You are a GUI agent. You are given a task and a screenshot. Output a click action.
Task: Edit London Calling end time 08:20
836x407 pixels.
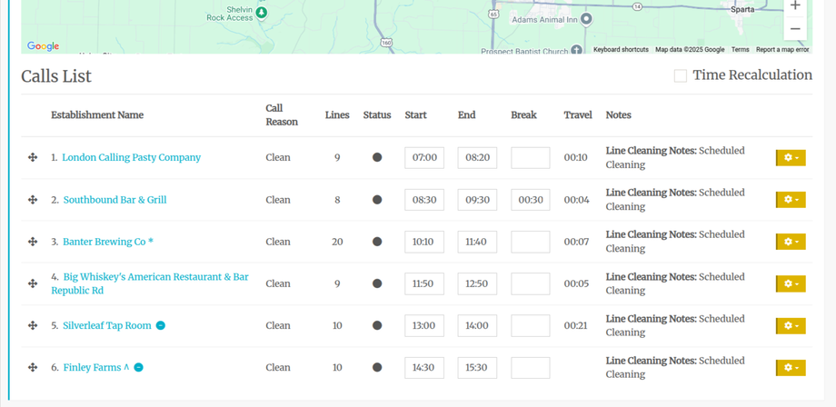click(x=477, y=158)
